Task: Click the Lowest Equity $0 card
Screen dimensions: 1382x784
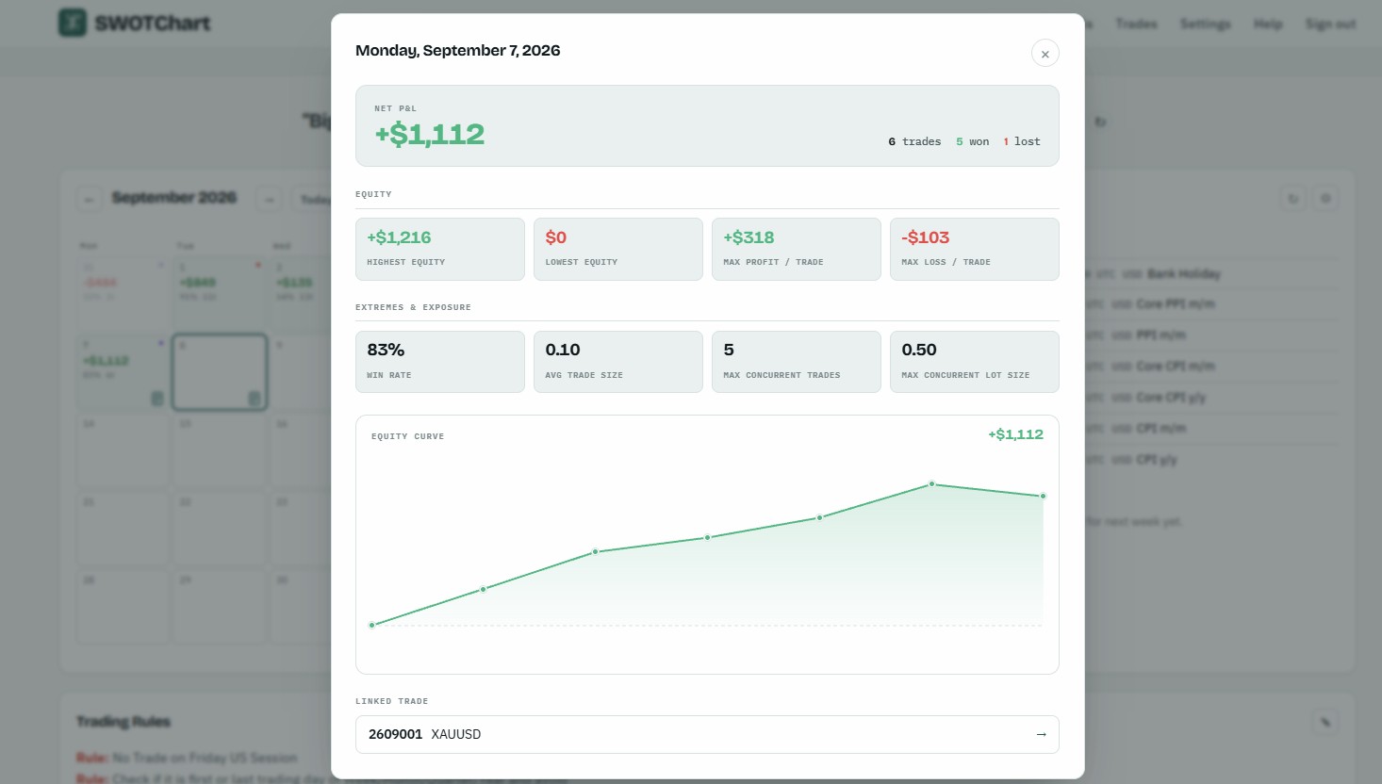Action: pyautogui.click(x=618, y=249)
